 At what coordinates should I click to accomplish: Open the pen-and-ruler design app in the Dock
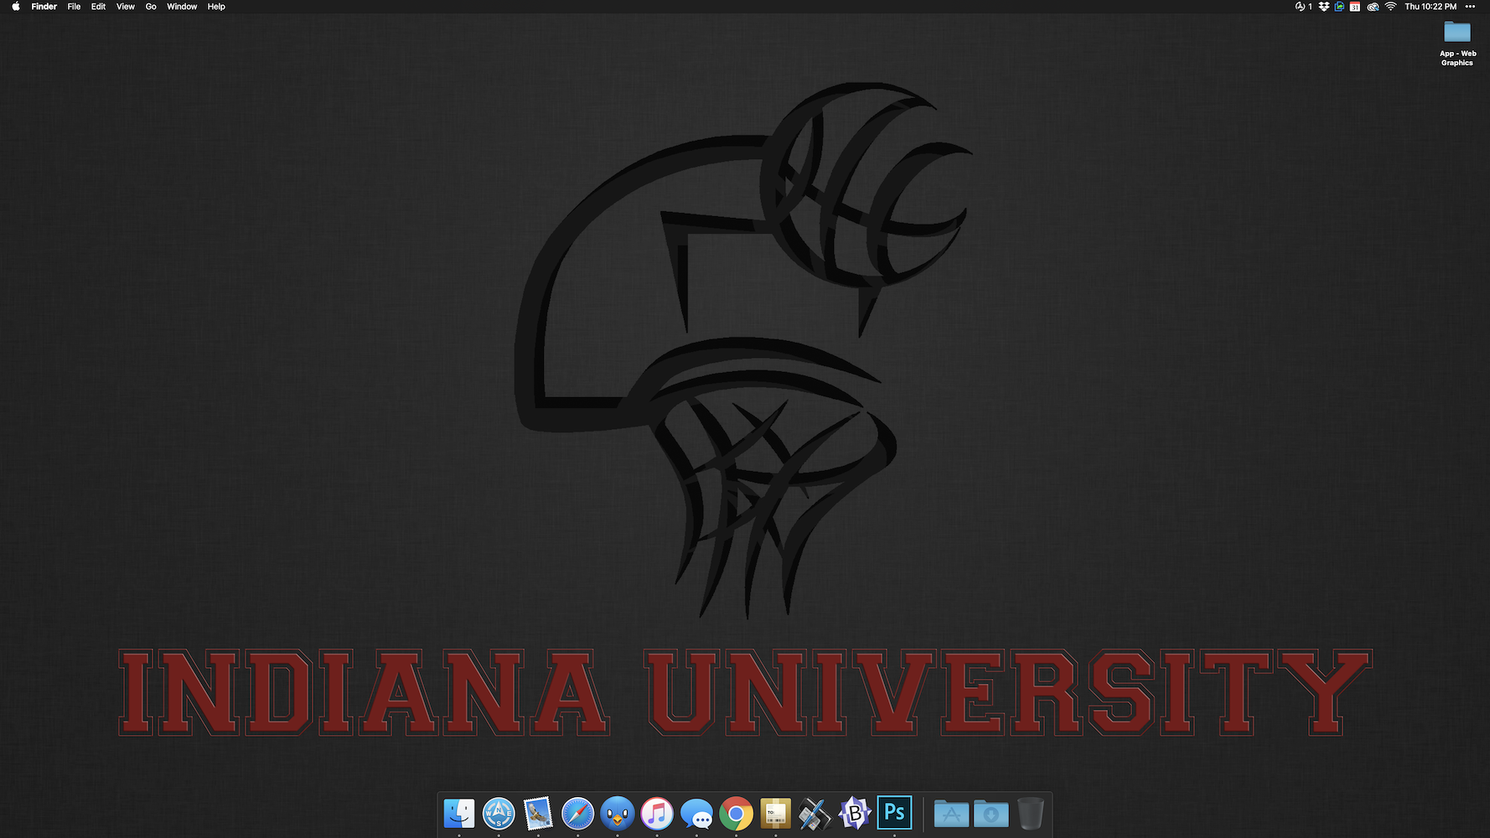pyautogui.click(x=815, y=813)
